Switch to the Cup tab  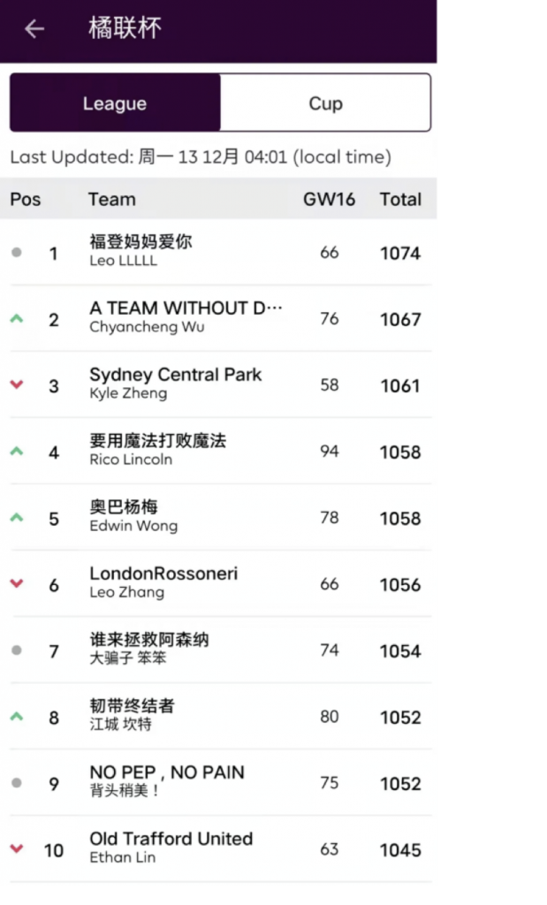(x=325, y=103)
